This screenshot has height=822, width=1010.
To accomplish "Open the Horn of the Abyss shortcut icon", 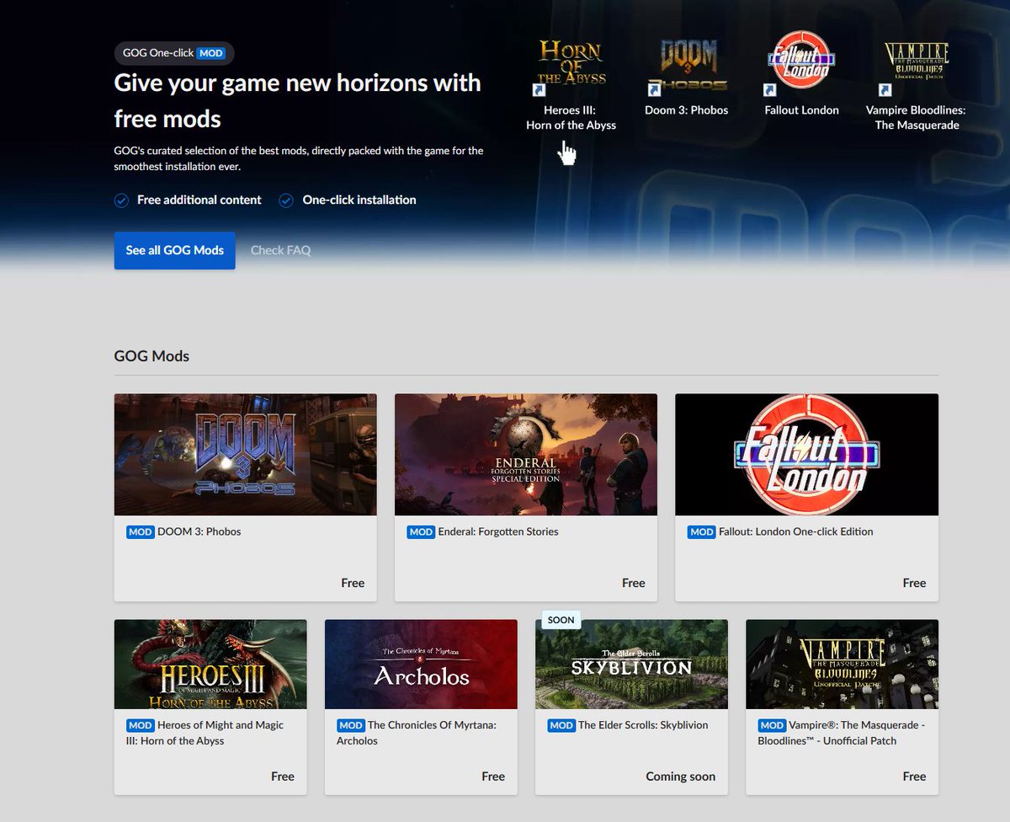I will tap(571, 66).
